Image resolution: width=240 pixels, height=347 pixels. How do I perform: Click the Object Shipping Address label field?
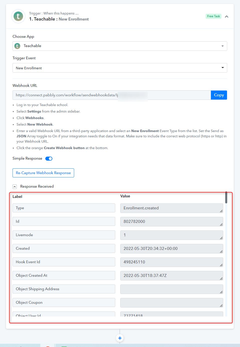tap(64, 289)
